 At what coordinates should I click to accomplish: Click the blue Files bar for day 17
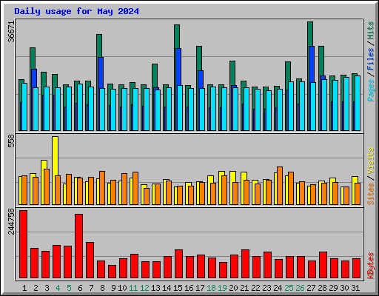coord(201,79)
